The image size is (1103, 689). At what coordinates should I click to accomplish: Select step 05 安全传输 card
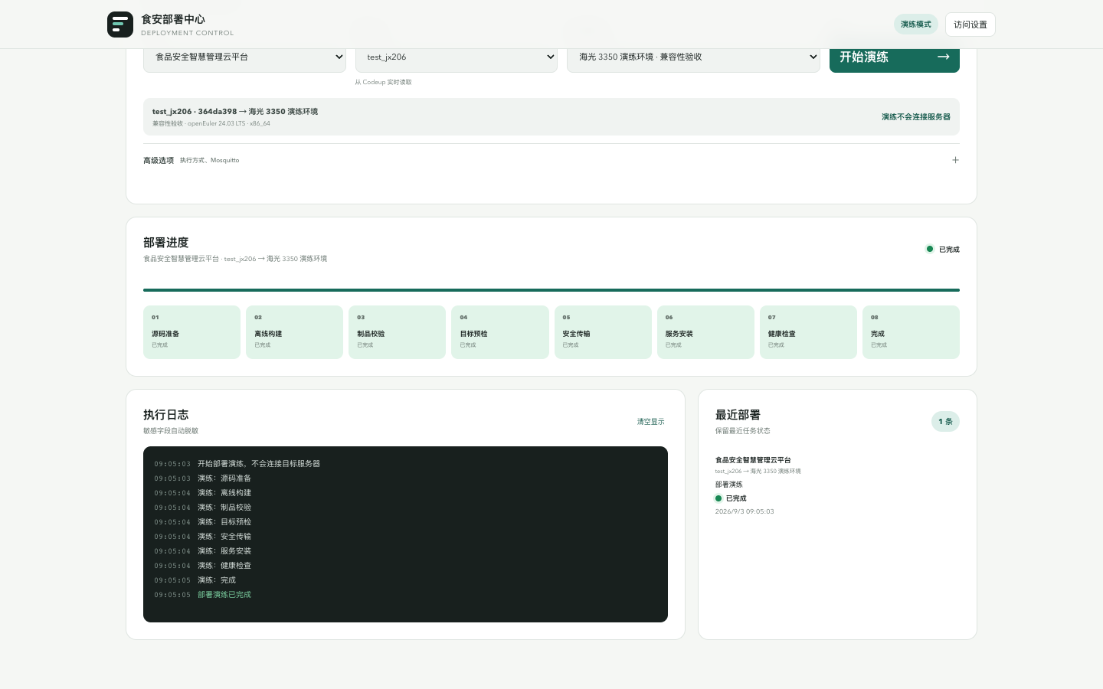click(x=603, y=332)
